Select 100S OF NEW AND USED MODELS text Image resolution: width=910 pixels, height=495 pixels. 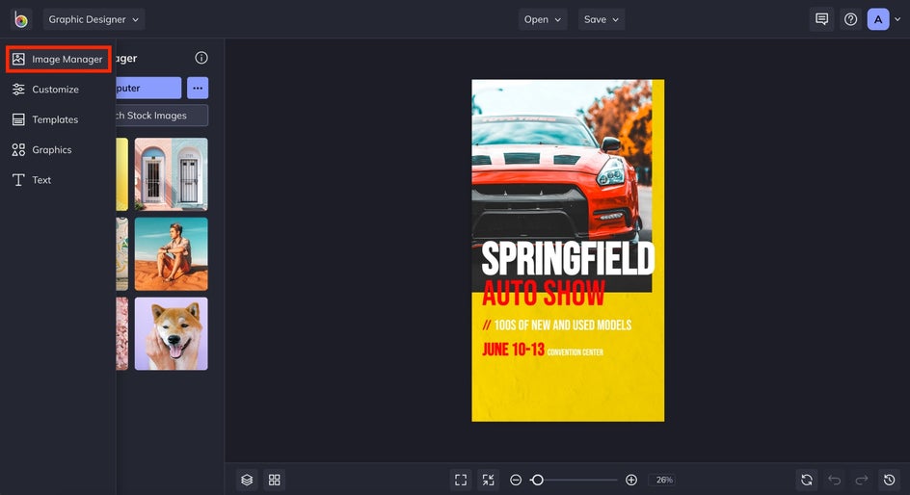tap(562, 326)
